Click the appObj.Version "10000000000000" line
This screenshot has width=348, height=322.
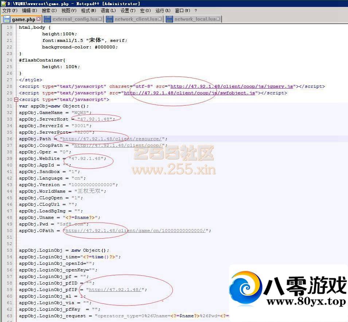click(69, 185)
